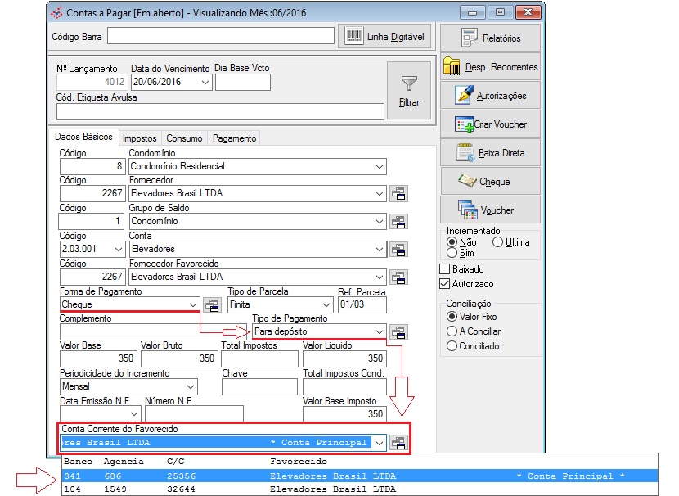Open the Pagamento tab
679x496 pixels.
pyautogui.click(x=234, y=138)
